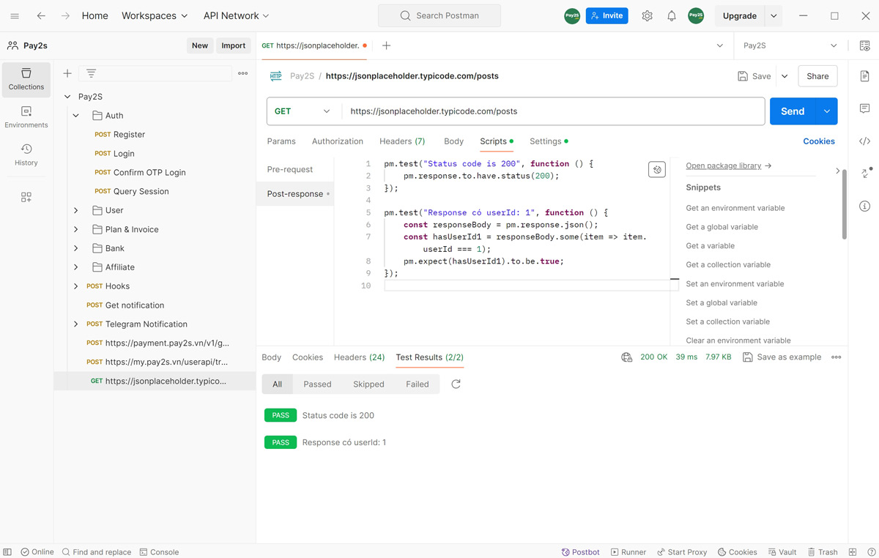
Task: Open the configure workspace sidebar grid icon
Action: click(x=26, y=197)
